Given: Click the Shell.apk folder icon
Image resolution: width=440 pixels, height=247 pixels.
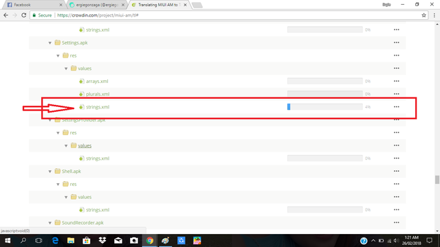Looking at the screenshot, I should coord(58,171).
